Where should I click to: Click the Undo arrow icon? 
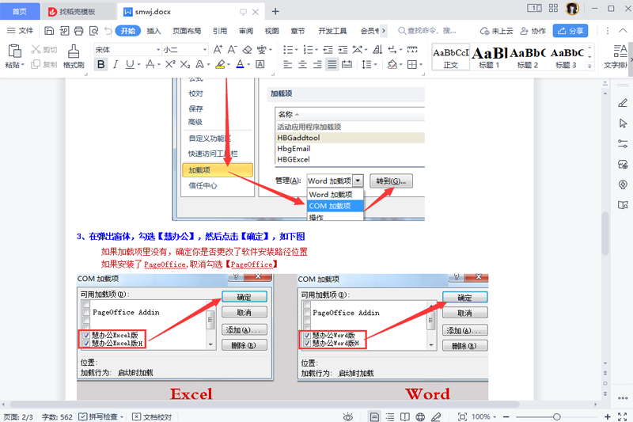tap(107, 31)
